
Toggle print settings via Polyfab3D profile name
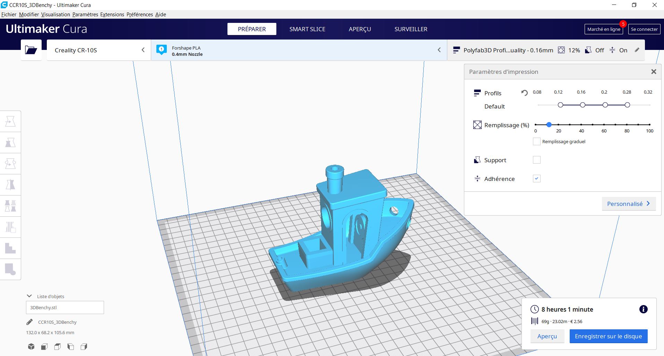508,50
